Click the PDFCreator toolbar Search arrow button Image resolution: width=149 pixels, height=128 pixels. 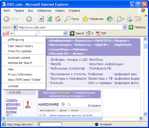(x=72, y=33)
